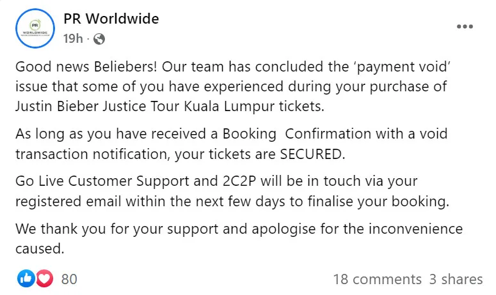Click the blue Like reaction icon

coord(26,278)
